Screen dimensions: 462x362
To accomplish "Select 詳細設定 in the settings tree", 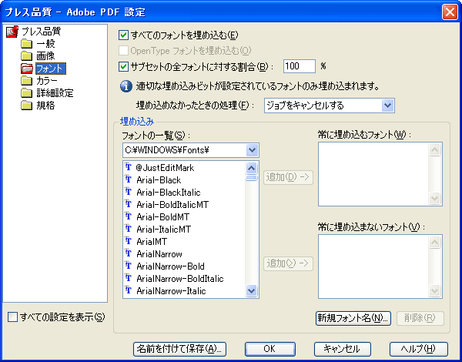I will (55, 93).
